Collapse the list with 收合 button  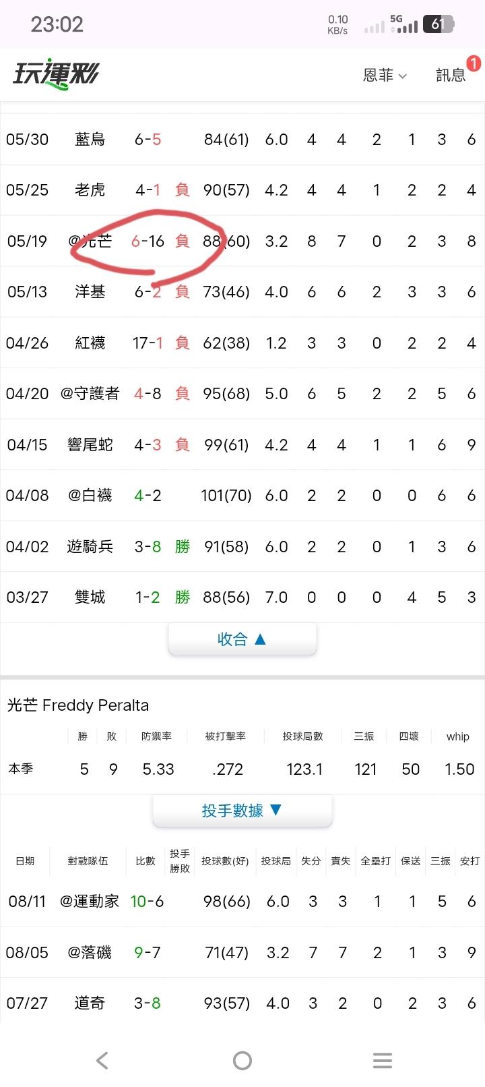243,639
